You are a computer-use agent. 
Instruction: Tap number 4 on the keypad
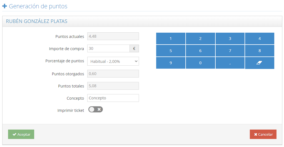tap(260, 38)
